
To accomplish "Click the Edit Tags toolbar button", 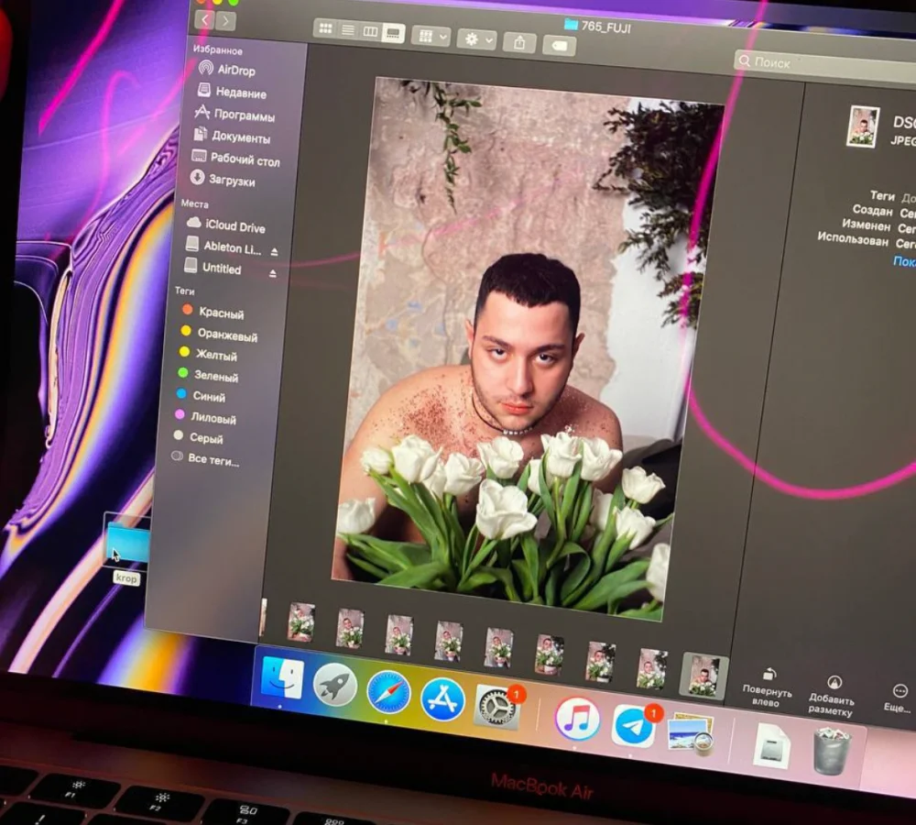I will 559,46.
